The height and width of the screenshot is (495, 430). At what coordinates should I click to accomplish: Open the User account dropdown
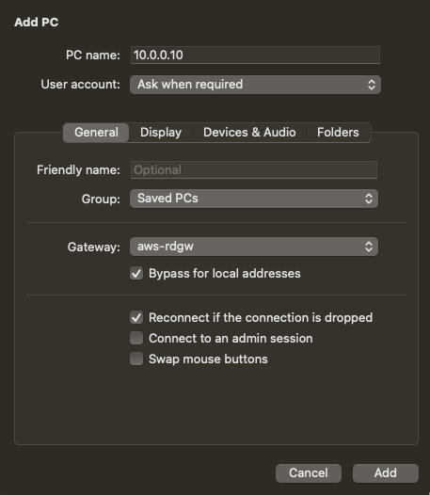255,85
